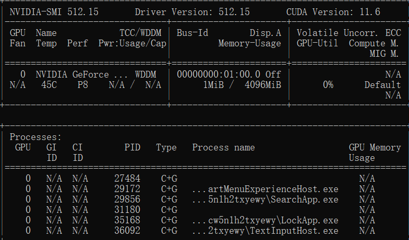The width and height of the screenshot is (409, 240).
Task: Click the ...artMenuExperienceHost.exe process name
Action: pyautogui.click(x=265, y=189)
